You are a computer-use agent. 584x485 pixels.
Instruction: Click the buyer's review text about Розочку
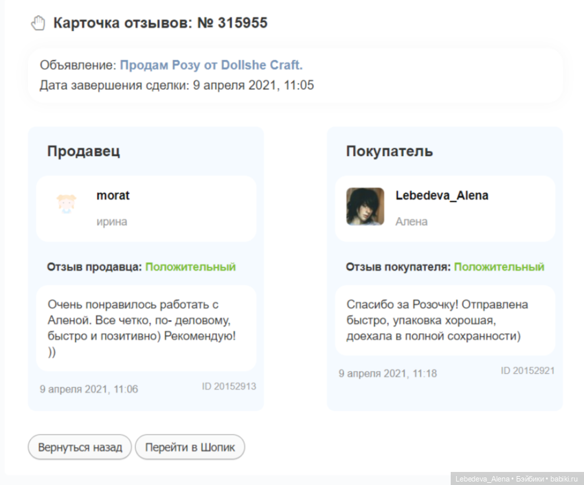437,320
